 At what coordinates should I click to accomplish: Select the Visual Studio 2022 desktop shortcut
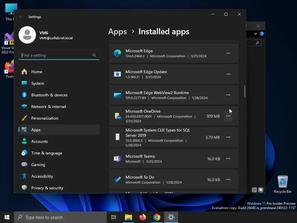[8, 43]
